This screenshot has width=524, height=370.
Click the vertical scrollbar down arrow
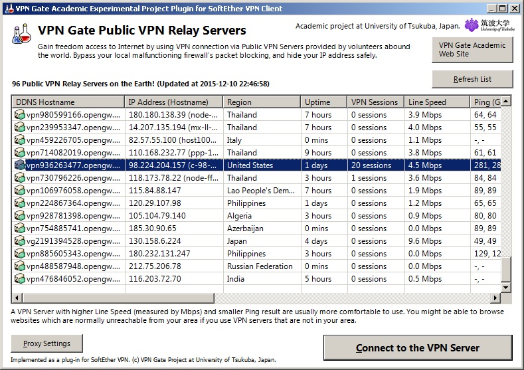tap(506, 287)
